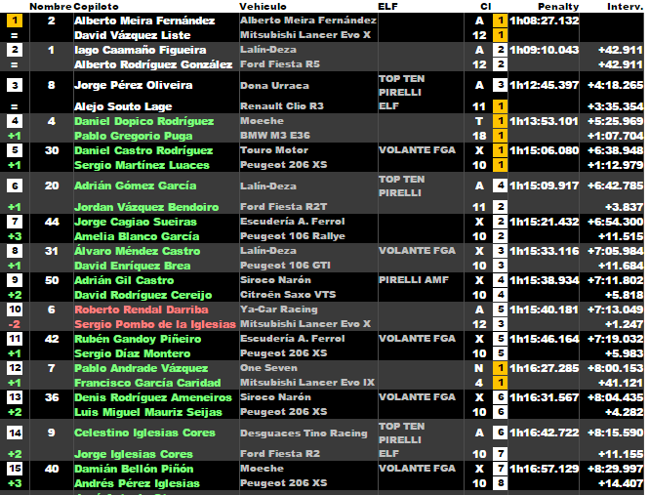Click total time 1h12:45.397
The width and height of the screenshot is (649, 495).
click(544, 85)
